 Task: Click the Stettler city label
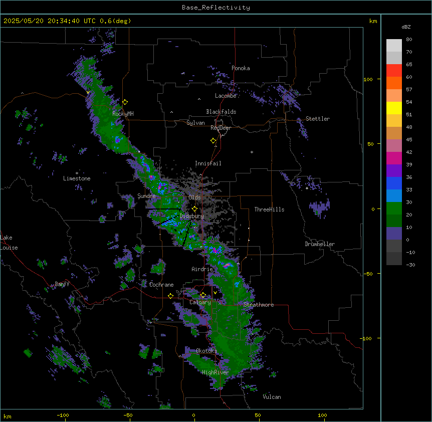[318, 119]
